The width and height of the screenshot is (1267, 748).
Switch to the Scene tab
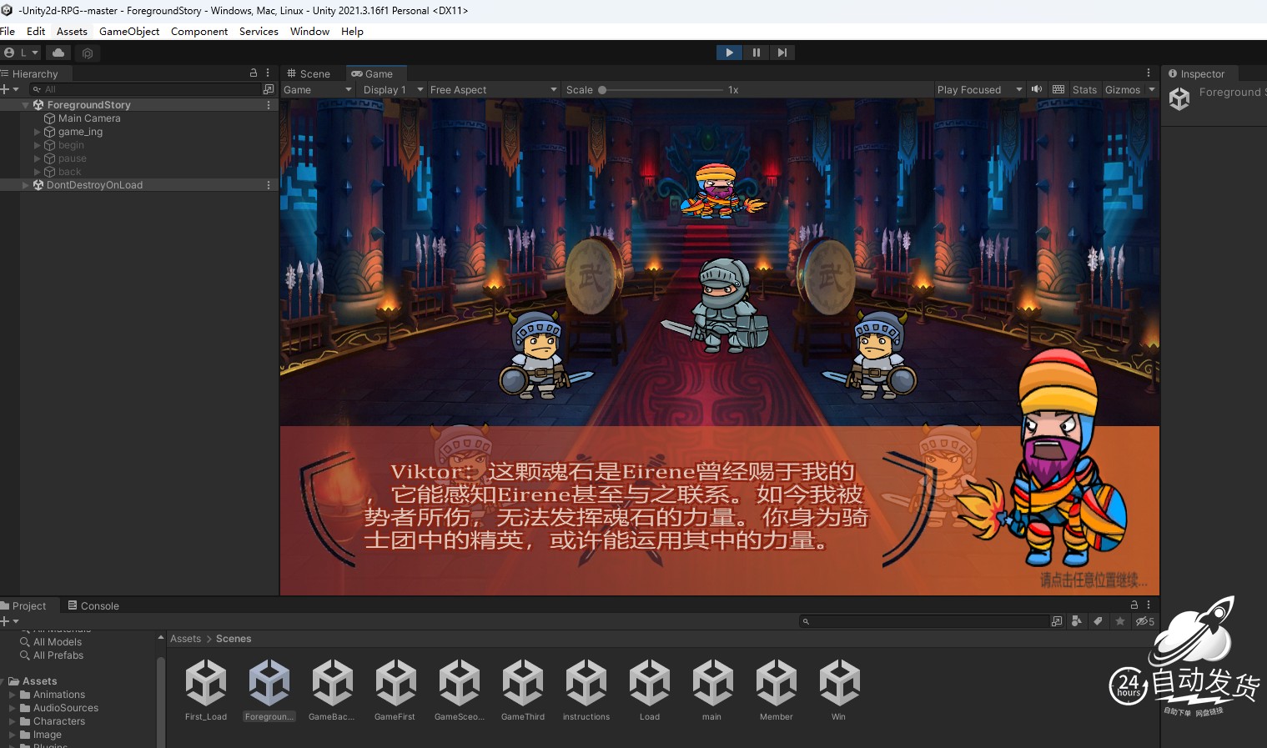click(x=309, y=73)
